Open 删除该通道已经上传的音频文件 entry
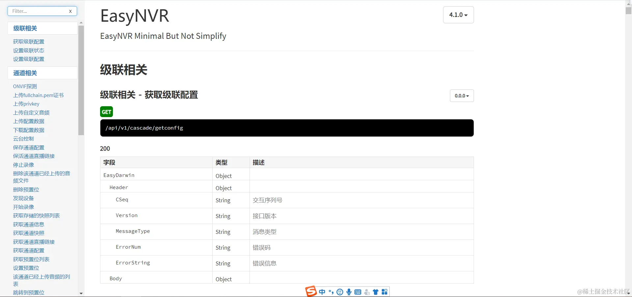This screenshot has height=297, width=632. pos(41,177)
